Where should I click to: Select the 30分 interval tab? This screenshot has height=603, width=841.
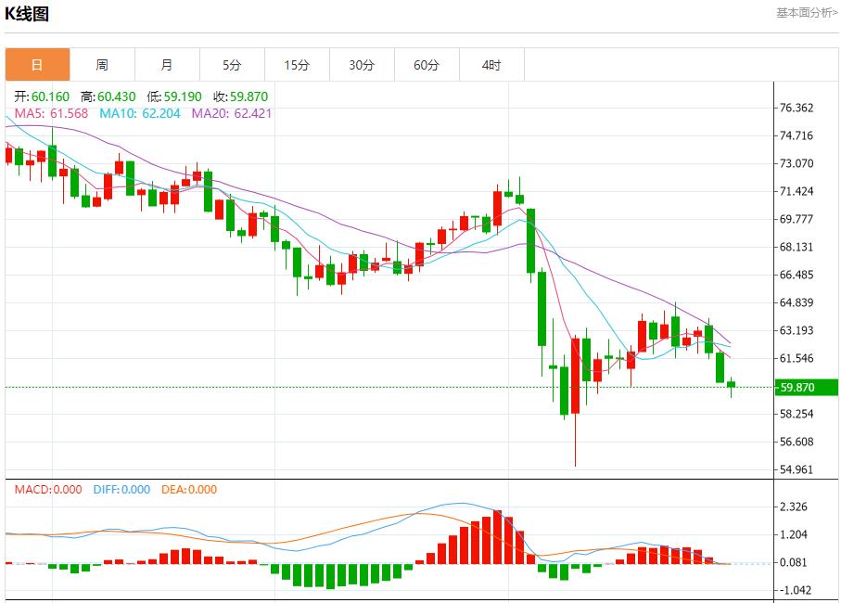[362, 65]
